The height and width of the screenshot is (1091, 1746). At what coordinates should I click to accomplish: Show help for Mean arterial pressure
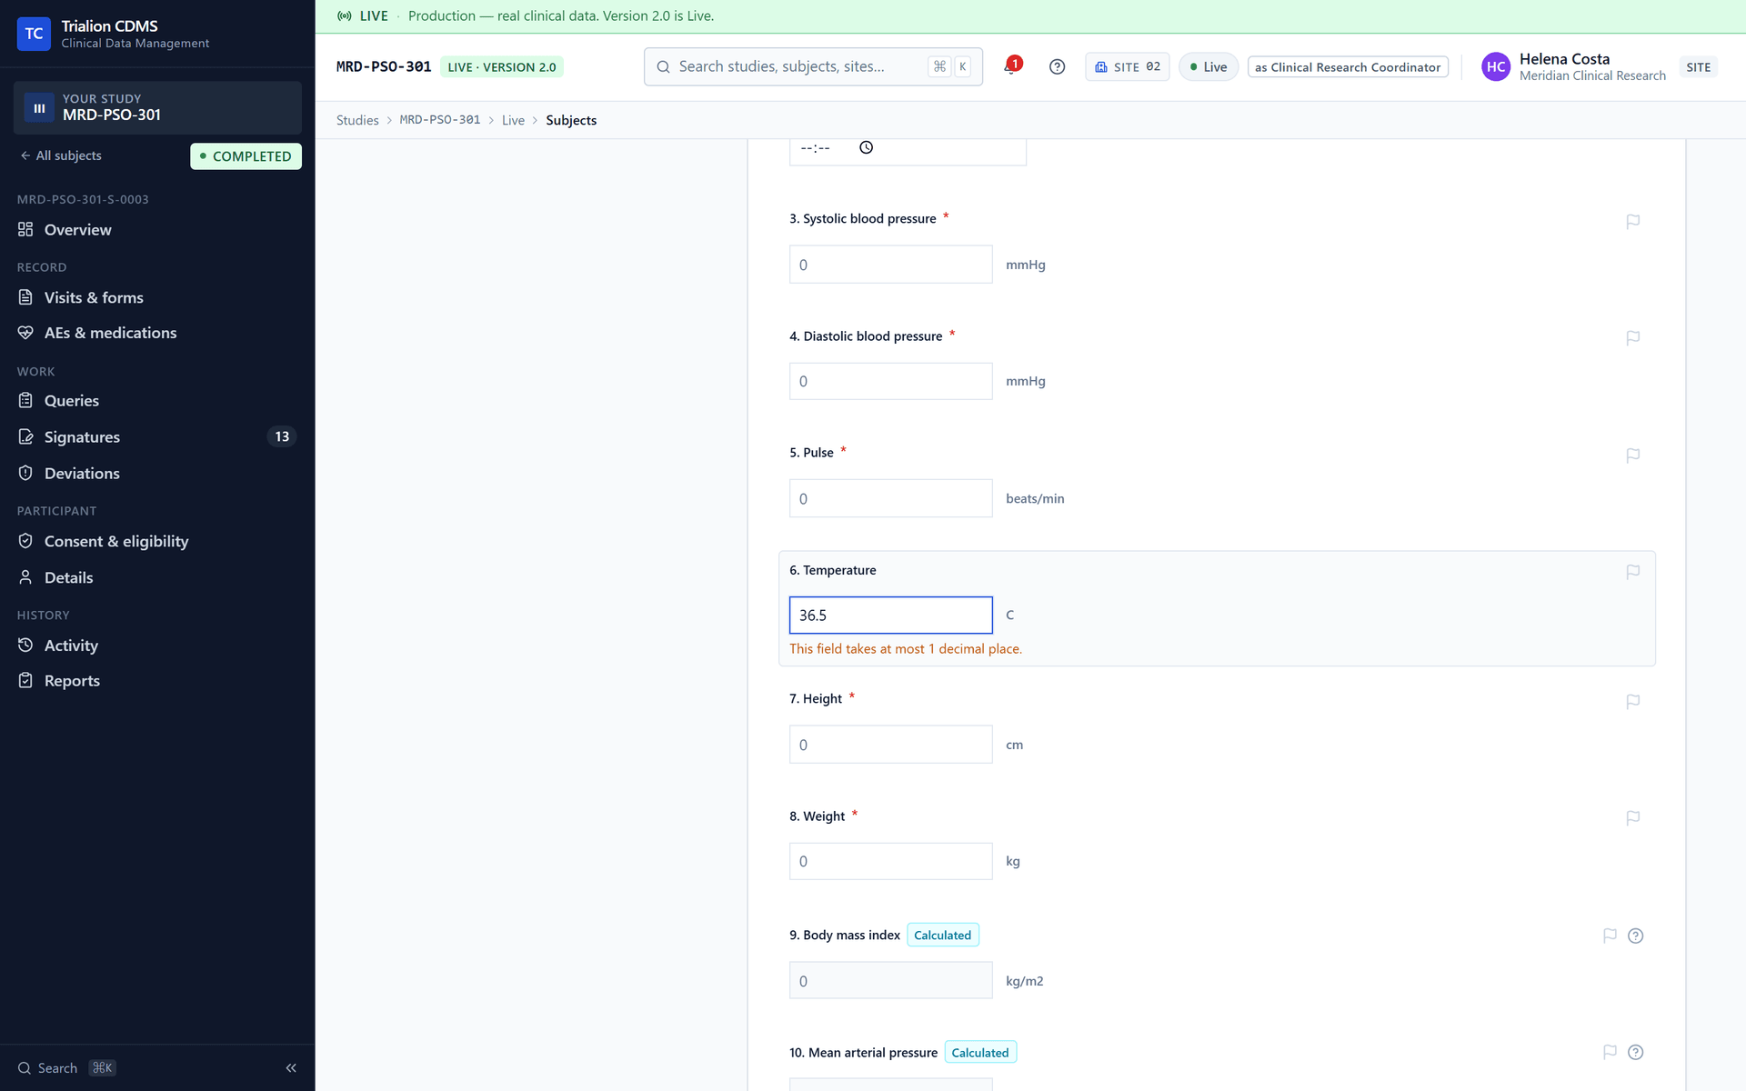point(1635,1052)
